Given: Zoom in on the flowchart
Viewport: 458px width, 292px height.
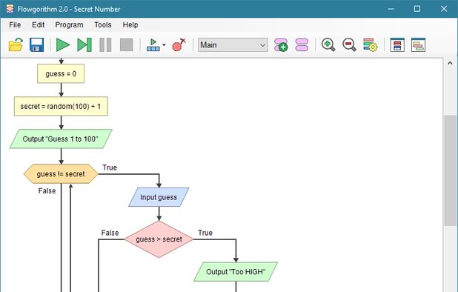Looking at the screenshot, I should (328, 45).
